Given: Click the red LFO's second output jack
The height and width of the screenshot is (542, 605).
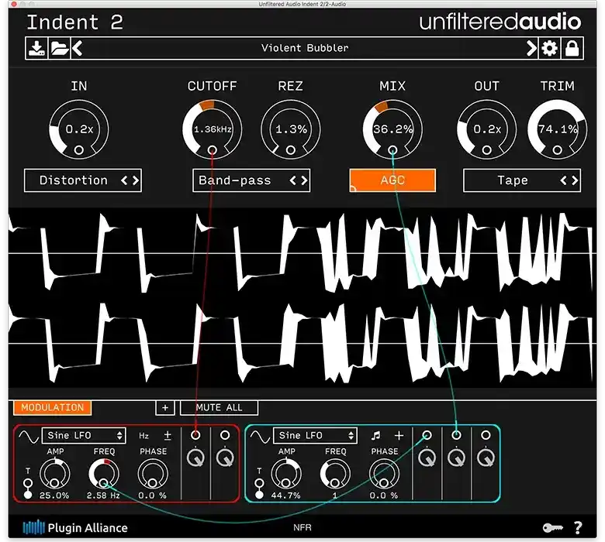Looking at the screenshot, I should tap(225, 435).
